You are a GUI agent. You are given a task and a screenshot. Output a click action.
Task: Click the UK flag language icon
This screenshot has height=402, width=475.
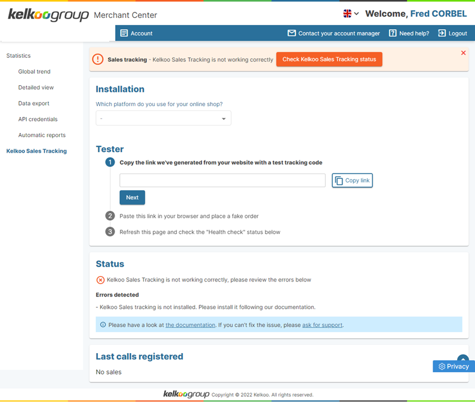tap(347, 14)
